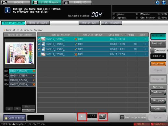Click the Pages column header
The width and height of the screenshot is (168, 126).
[131, 35]
